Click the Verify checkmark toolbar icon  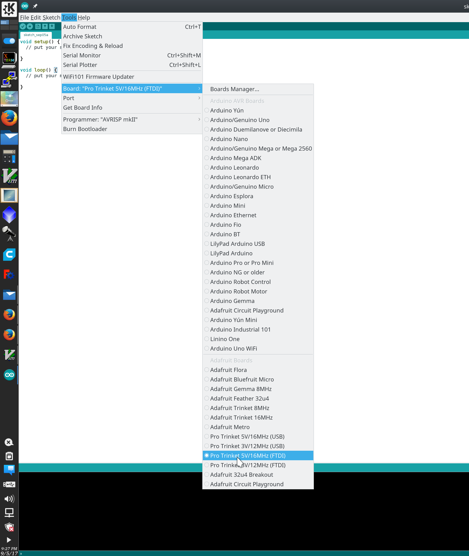point(23,26)
